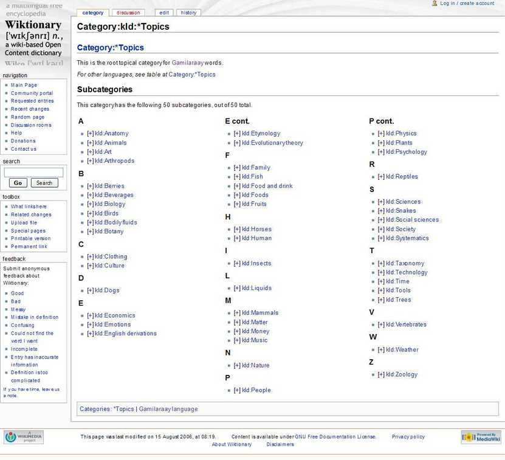505x460 pixels.
Task: Open the kld:Social sciences link
Action: coord(412,220)
